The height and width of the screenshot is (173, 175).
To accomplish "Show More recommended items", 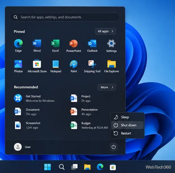I will [107, 87].
